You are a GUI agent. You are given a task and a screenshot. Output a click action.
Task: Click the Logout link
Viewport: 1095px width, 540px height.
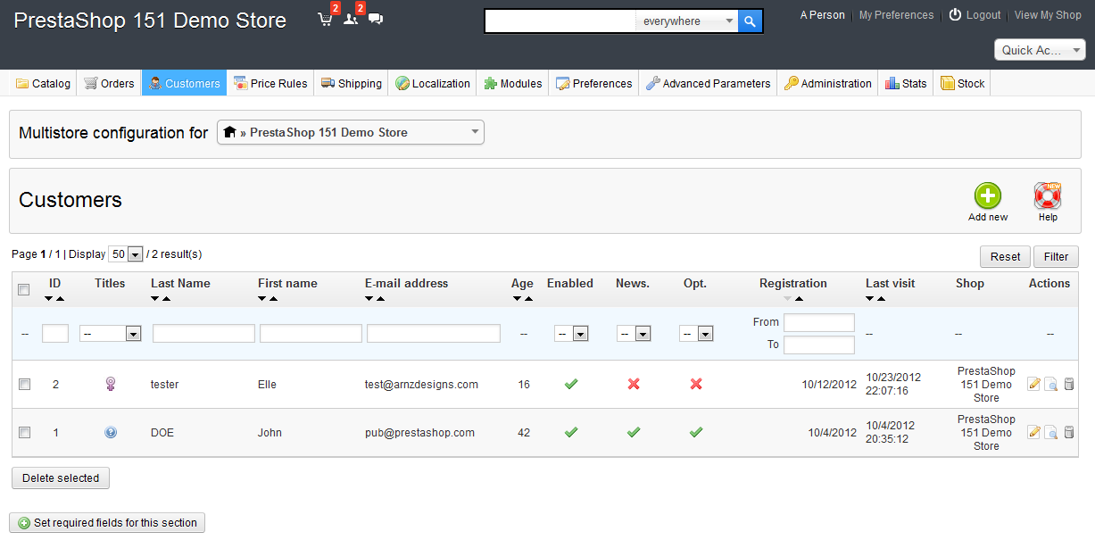point(975,15)
